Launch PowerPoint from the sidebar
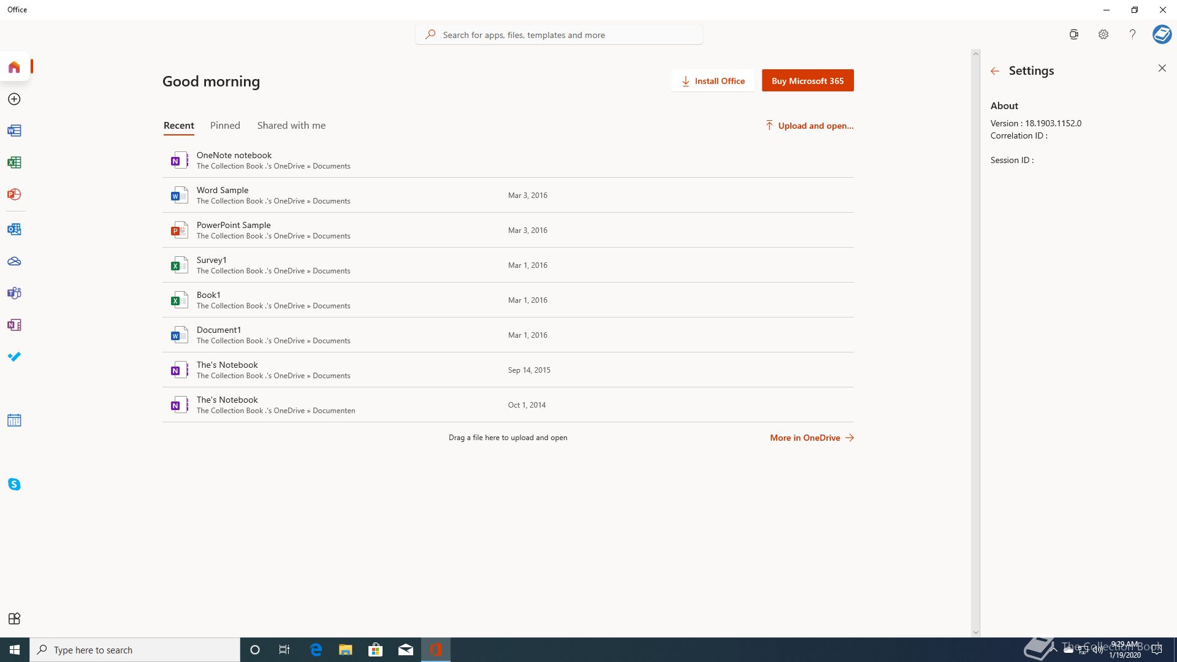The width and height of the screenshot is (1177, 662). (14, 194)
